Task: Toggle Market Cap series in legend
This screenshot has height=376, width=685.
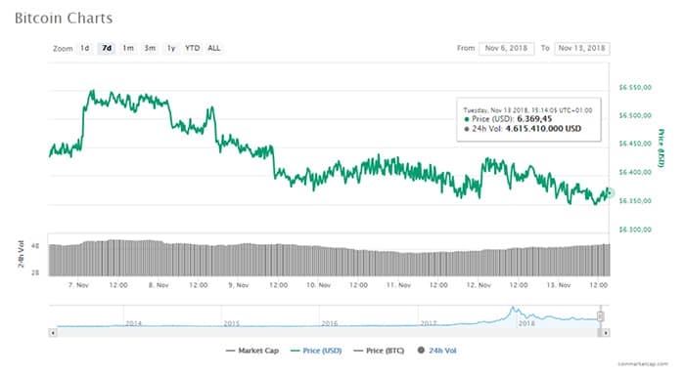Action: click(x=252, y=351)
